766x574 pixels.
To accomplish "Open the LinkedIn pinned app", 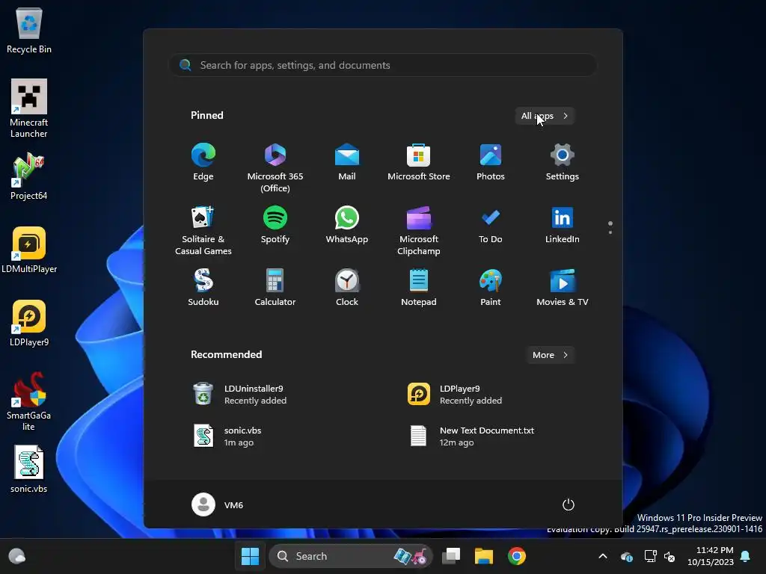I will coord(563,225).
